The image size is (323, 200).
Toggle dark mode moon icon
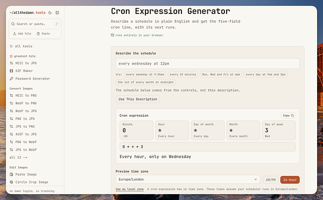click(x=50, y=13)
